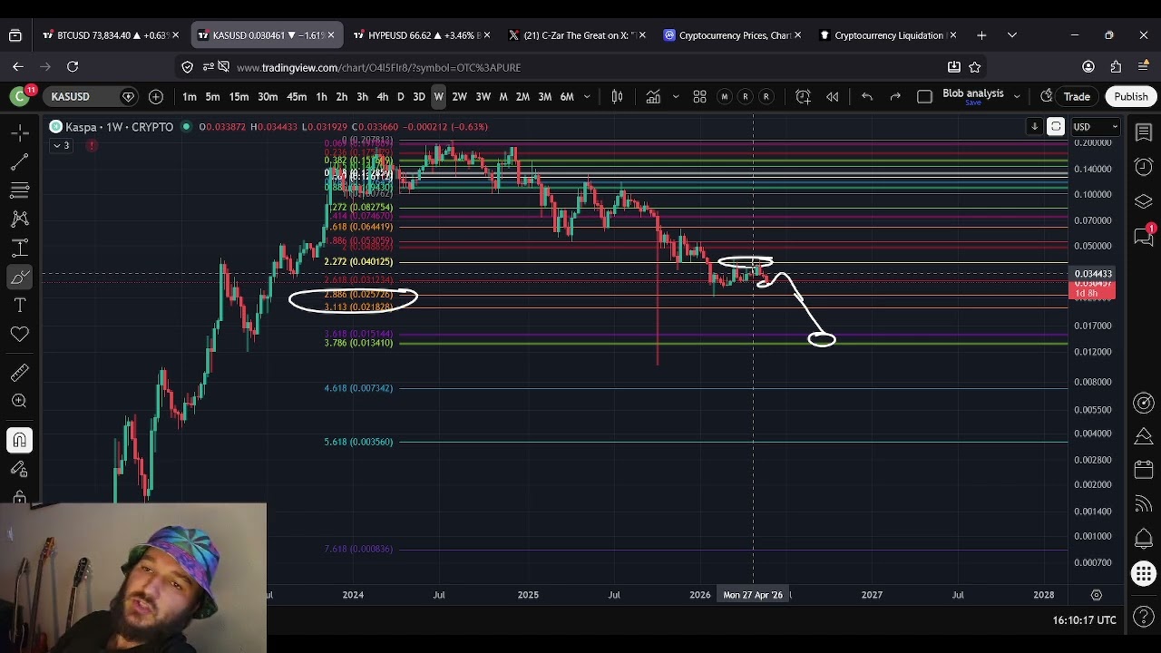Open the chart patterns tool
This screenshot has height=653, width=1161.
click(x=19, y=219)
